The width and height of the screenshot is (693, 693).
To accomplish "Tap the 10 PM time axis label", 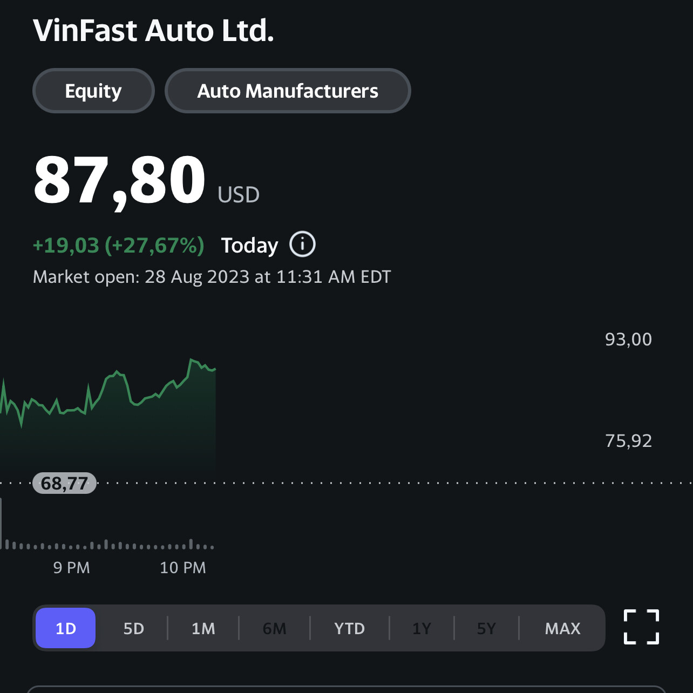I will [183, 568].
